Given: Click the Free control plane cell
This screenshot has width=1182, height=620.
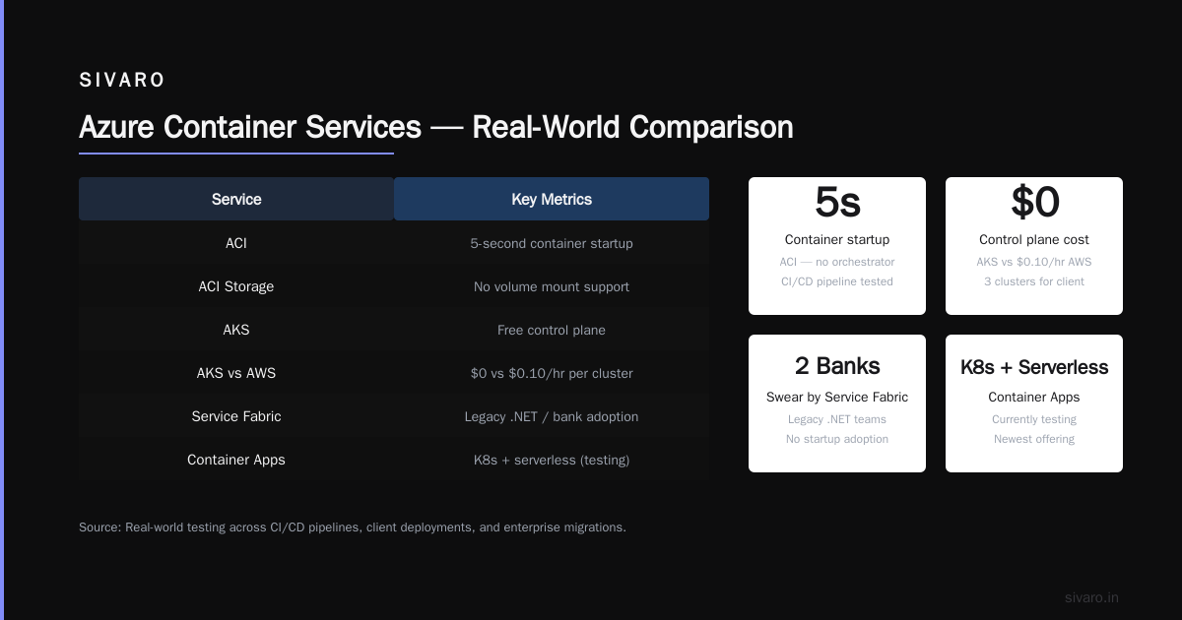Looking at the screenshot, I should point(552,330).
